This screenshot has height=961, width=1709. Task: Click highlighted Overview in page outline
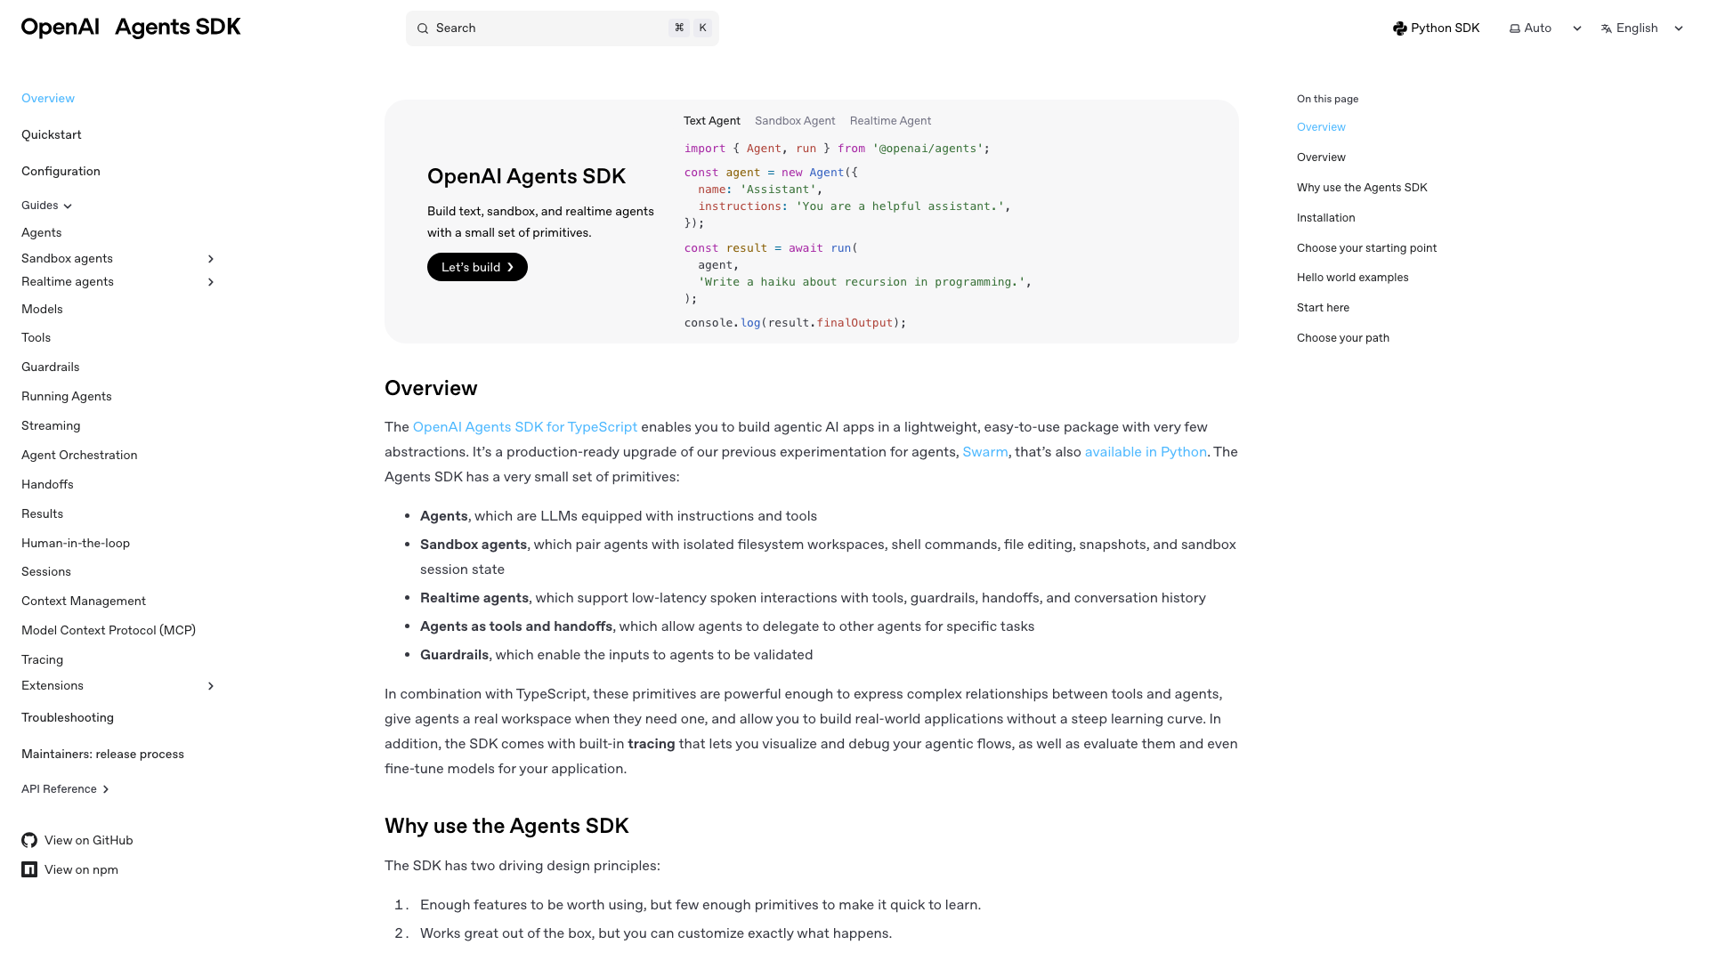(x=1321, y=127)
